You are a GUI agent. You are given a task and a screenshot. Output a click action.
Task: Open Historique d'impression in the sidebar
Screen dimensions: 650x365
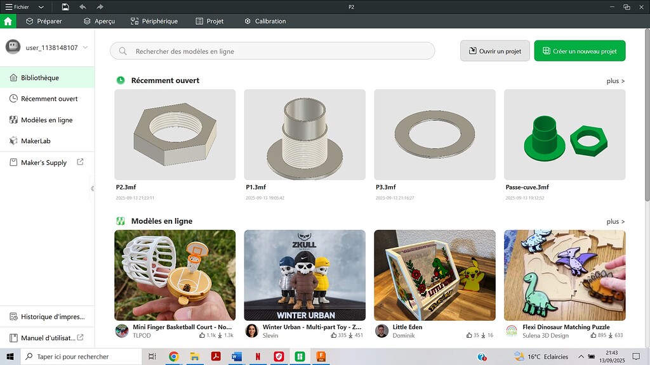tap(47, 317)
